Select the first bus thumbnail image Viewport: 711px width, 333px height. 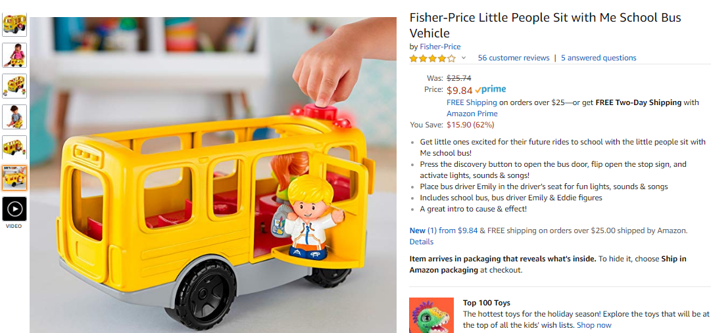(x=14, y=24)
